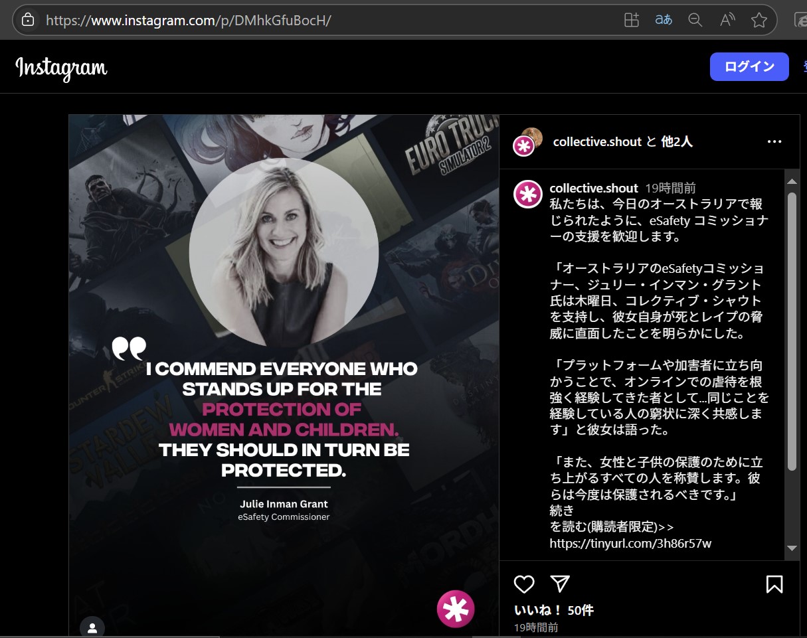View the 他2人 collaborators
The height and width of the screenshot is (638, 807).
click(677, 141)
